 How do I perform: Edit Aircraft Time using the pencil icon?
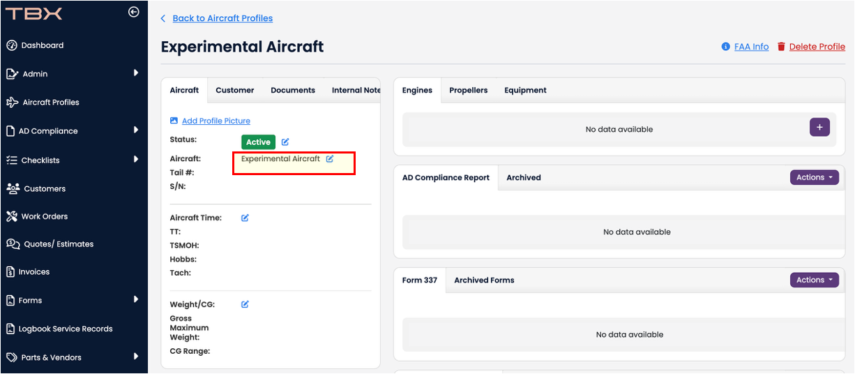point(245,218)
